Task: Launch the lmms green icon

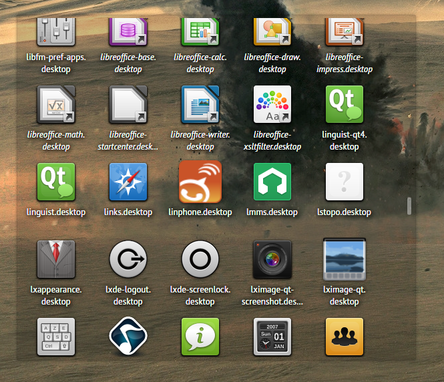Action: click(x=272, y=182)
